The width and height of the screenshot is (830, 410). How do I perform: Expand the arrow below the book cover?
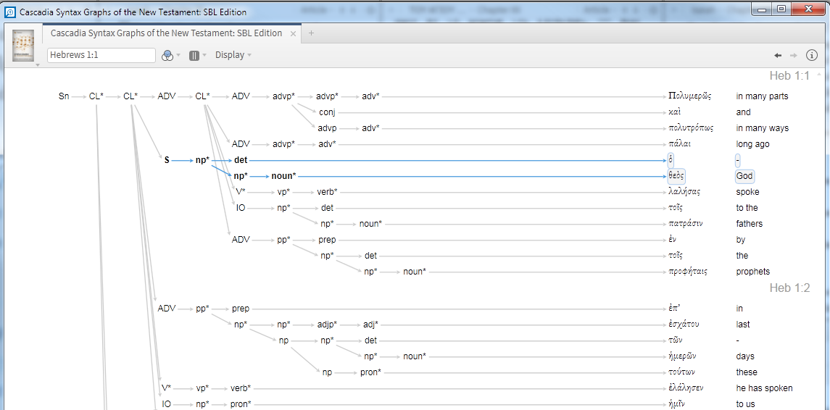pos(36,65)
